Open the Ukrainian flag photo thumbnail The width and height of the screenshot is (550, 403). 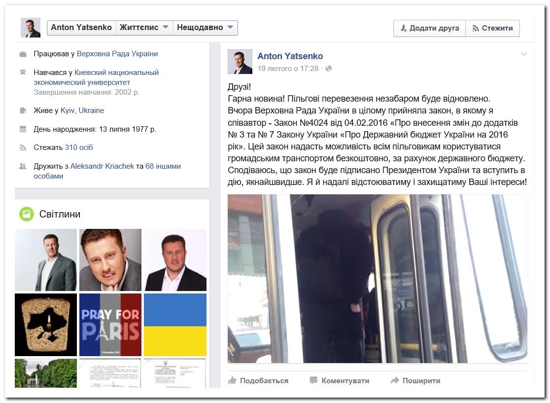pos(175,325)
